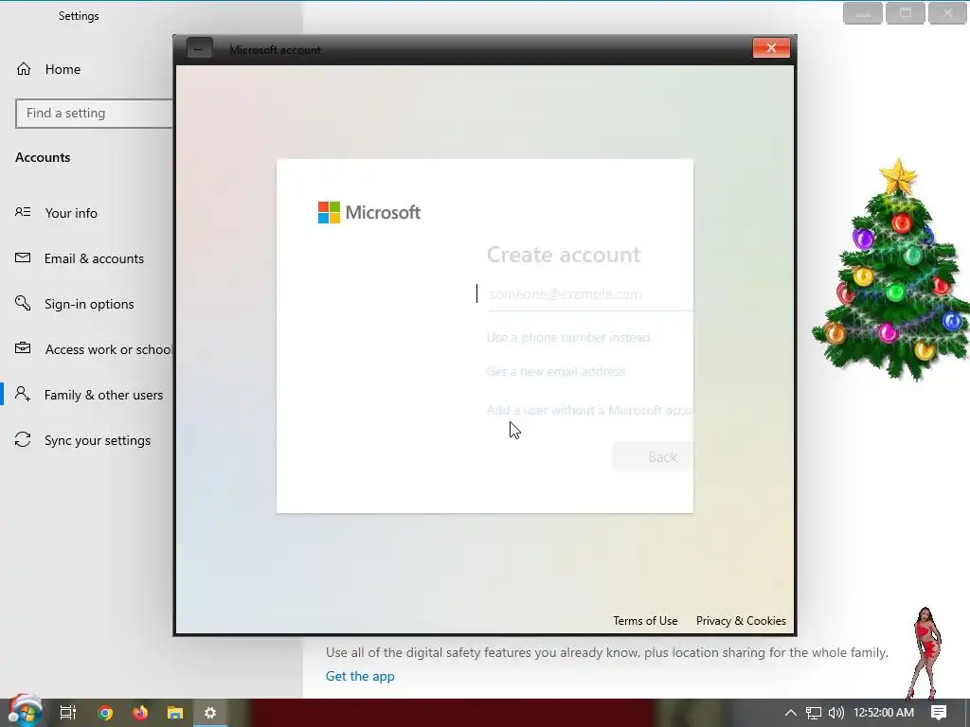Maximize the Settings window

click(905, 13)
